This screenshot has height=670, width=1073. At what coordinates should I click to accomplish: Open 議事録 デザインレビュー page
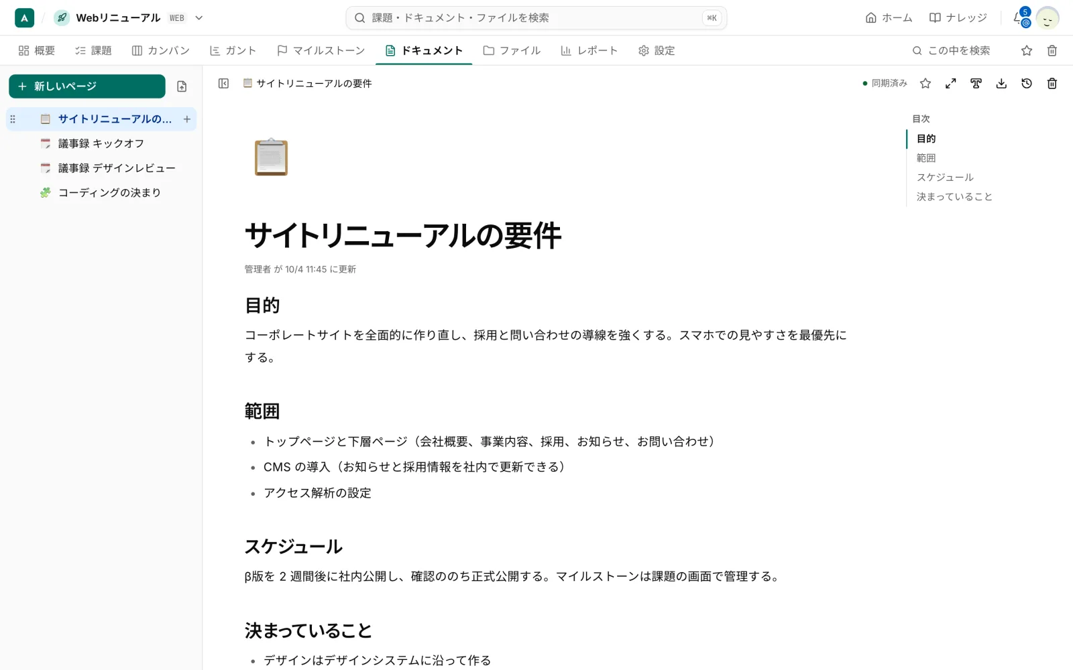point(101,168)
